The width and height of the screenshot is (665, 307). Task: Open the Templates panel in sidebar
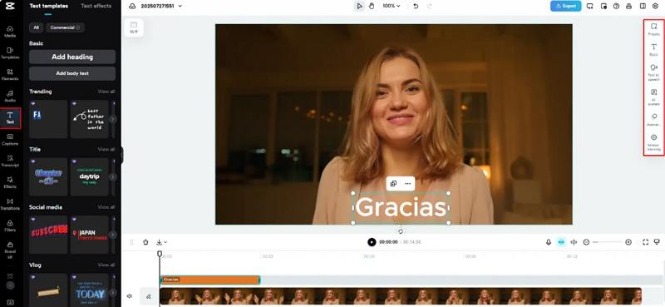tap(10, 53)
